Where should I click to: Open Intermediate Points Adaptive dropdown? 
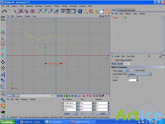coord(140,74)
